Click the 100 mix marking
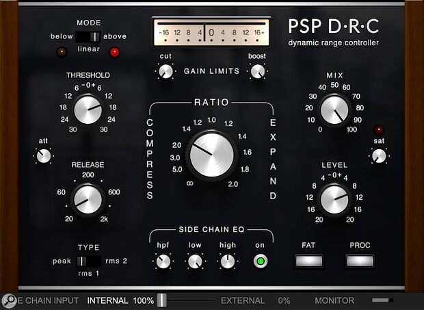The width and height of the screenshot is (424, 310). pos(352,129)
